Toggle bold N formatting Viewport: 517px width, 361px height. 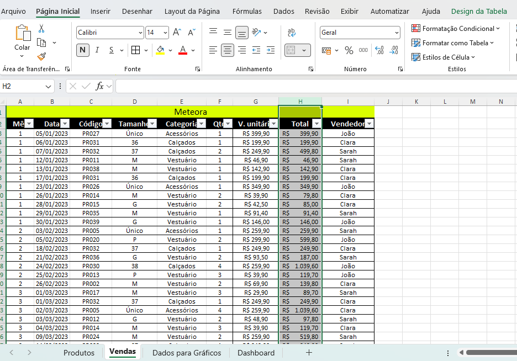[x=83, y=50]
